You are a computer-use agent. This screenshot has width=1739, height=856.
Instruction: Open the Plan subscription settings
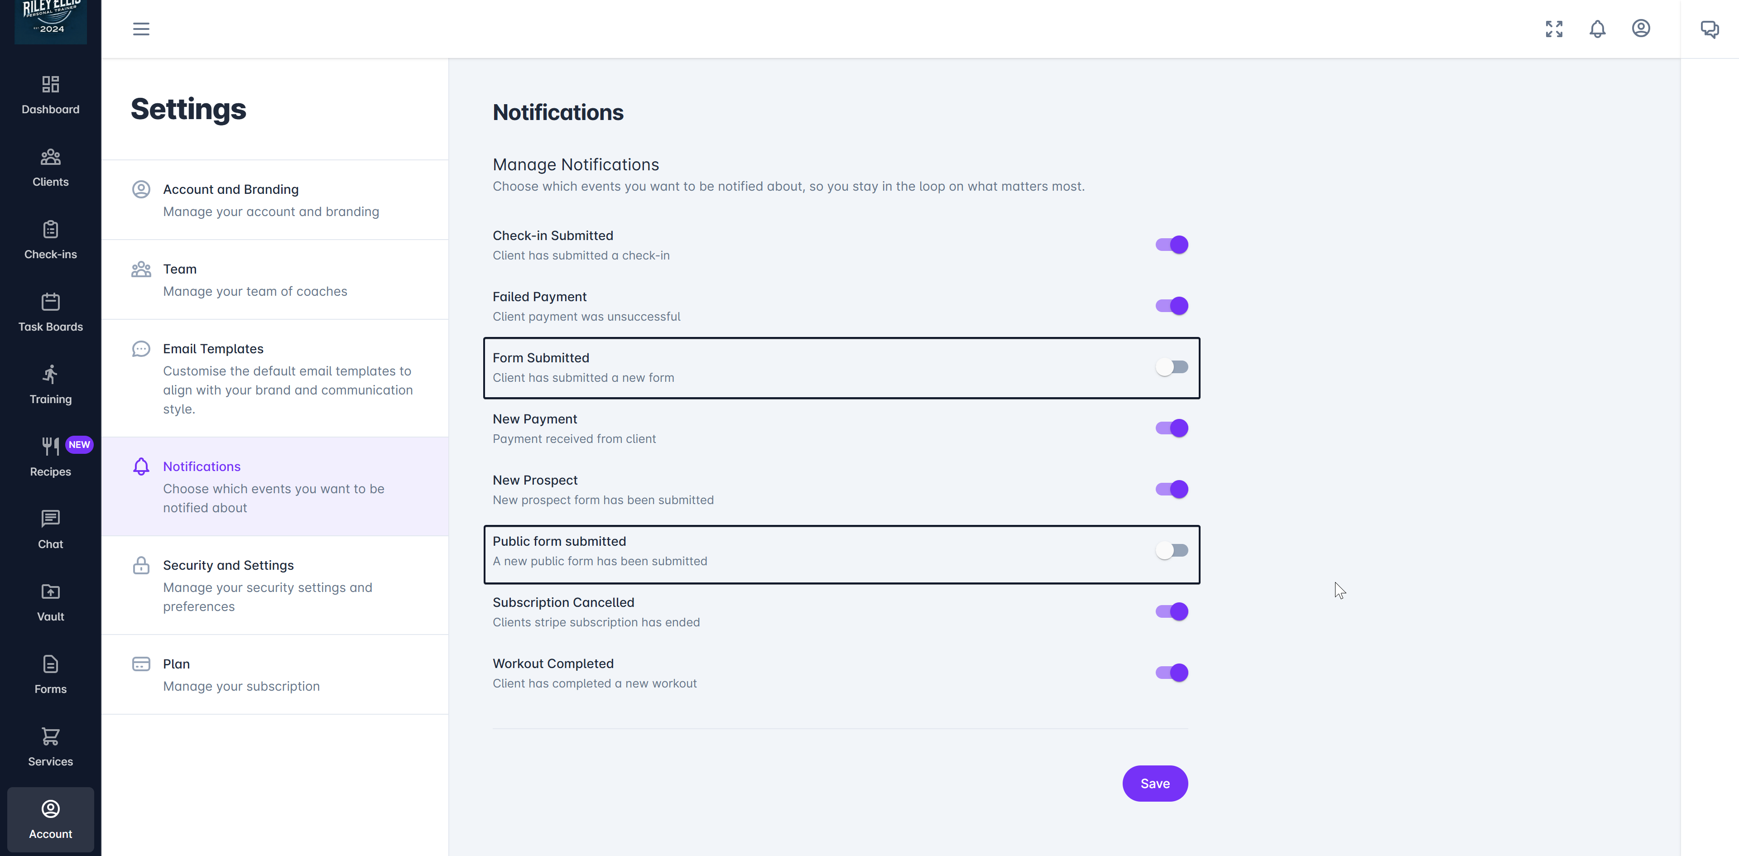pyautogui.click(x=275, y=674)
